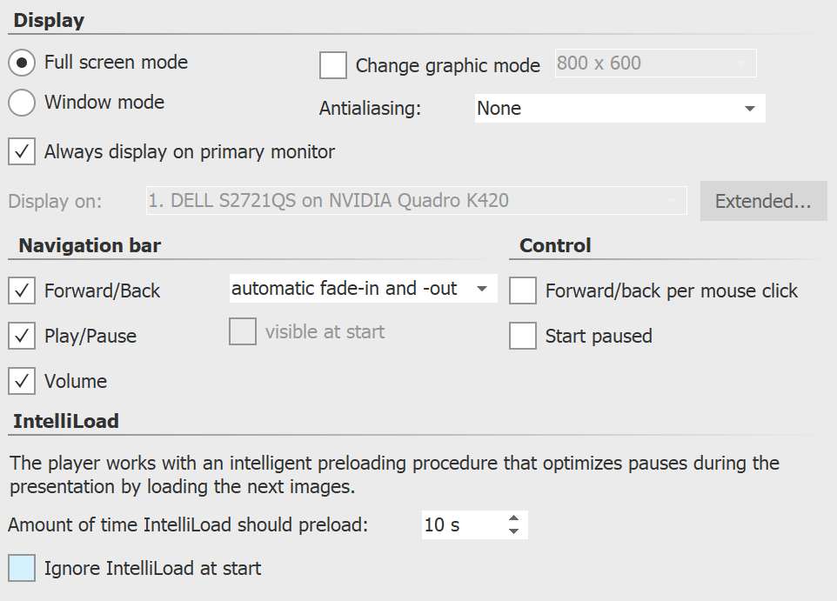Click the Extended... button
The height and width of the screenshot is (601, 837).
pyautogui.click(x=763, y=201)
